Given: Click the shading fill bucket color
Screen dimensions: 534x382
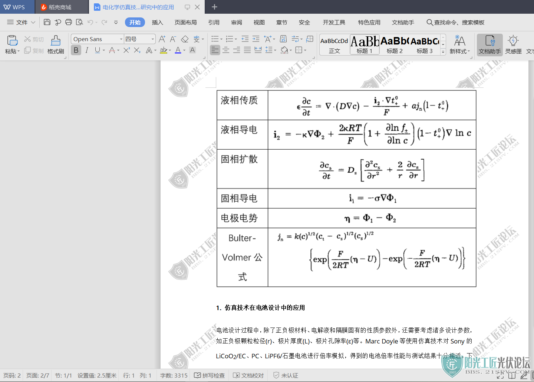Looking at the screenshot, I should (x=284, y=50).
